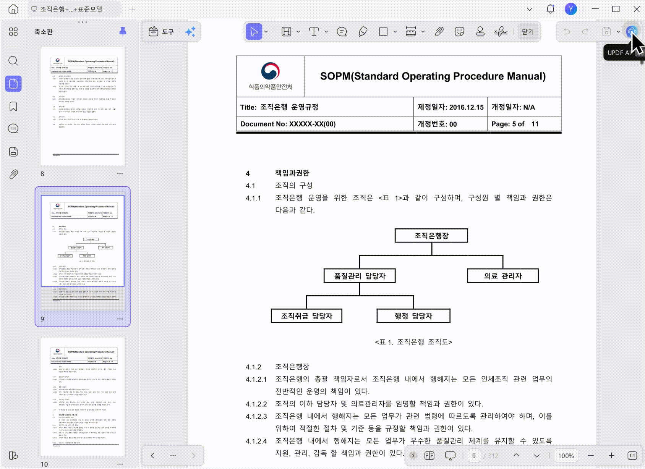Select the attach file paperclip tool

(x=439, y=32)
